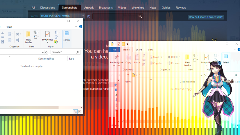This screenshot has width=240, height=135.
Task: Open the View tab in window 2
Action: click(x=9, y=27)
